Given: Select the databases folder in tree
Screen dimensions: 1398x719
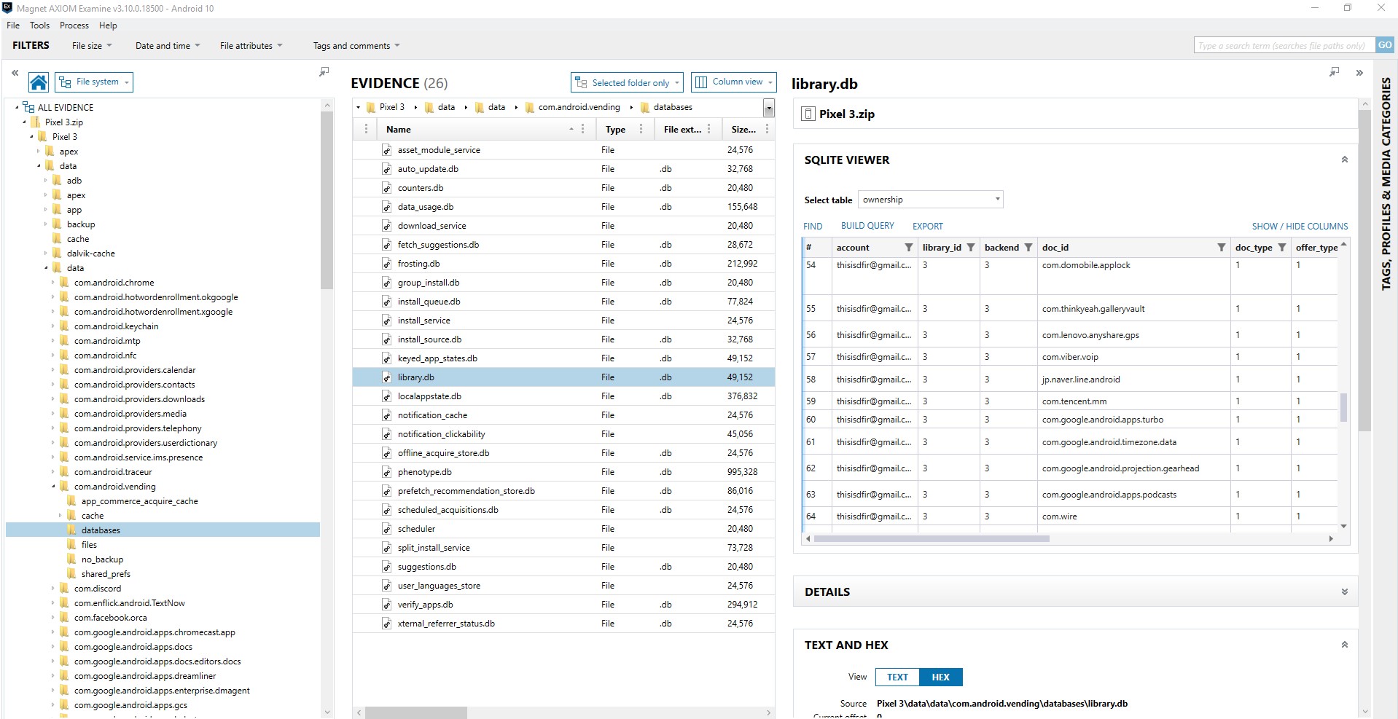Looking at the screenshot, I should point(100,530).
